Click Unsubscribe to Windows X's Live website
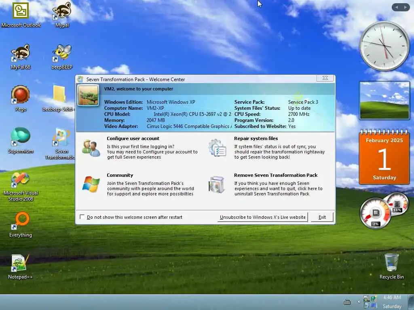Viewport: 414px width, 310px height. point(263,217)
